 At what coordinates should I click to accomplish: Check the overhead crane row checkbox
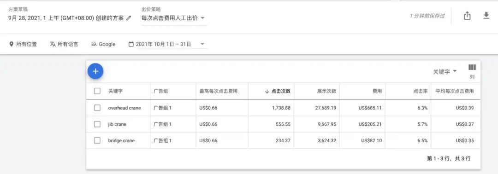(x=97, y=108)
